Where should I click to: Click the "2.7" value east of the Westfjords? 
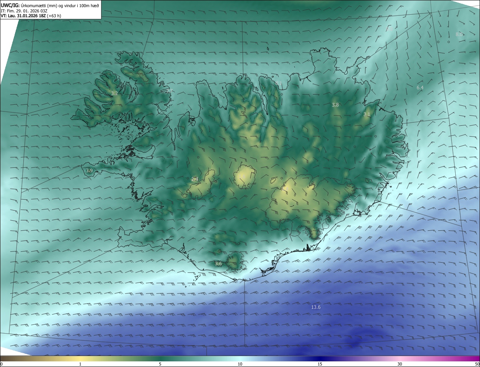[x=169, y=91]
